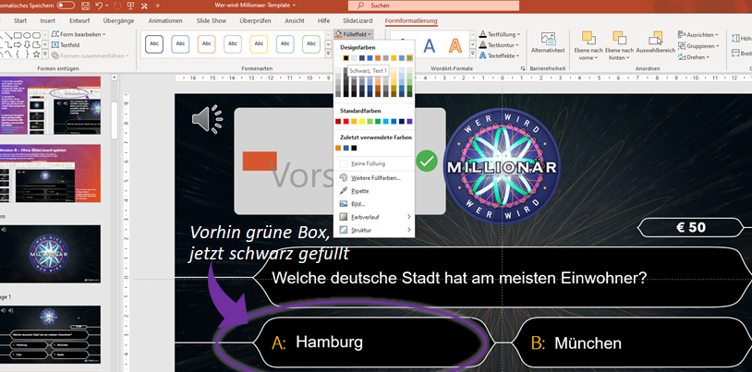This screenshot has height=372, width=752.
Task: Open the Drehen rotate dropdown
Action: click(x=694, y=57)
